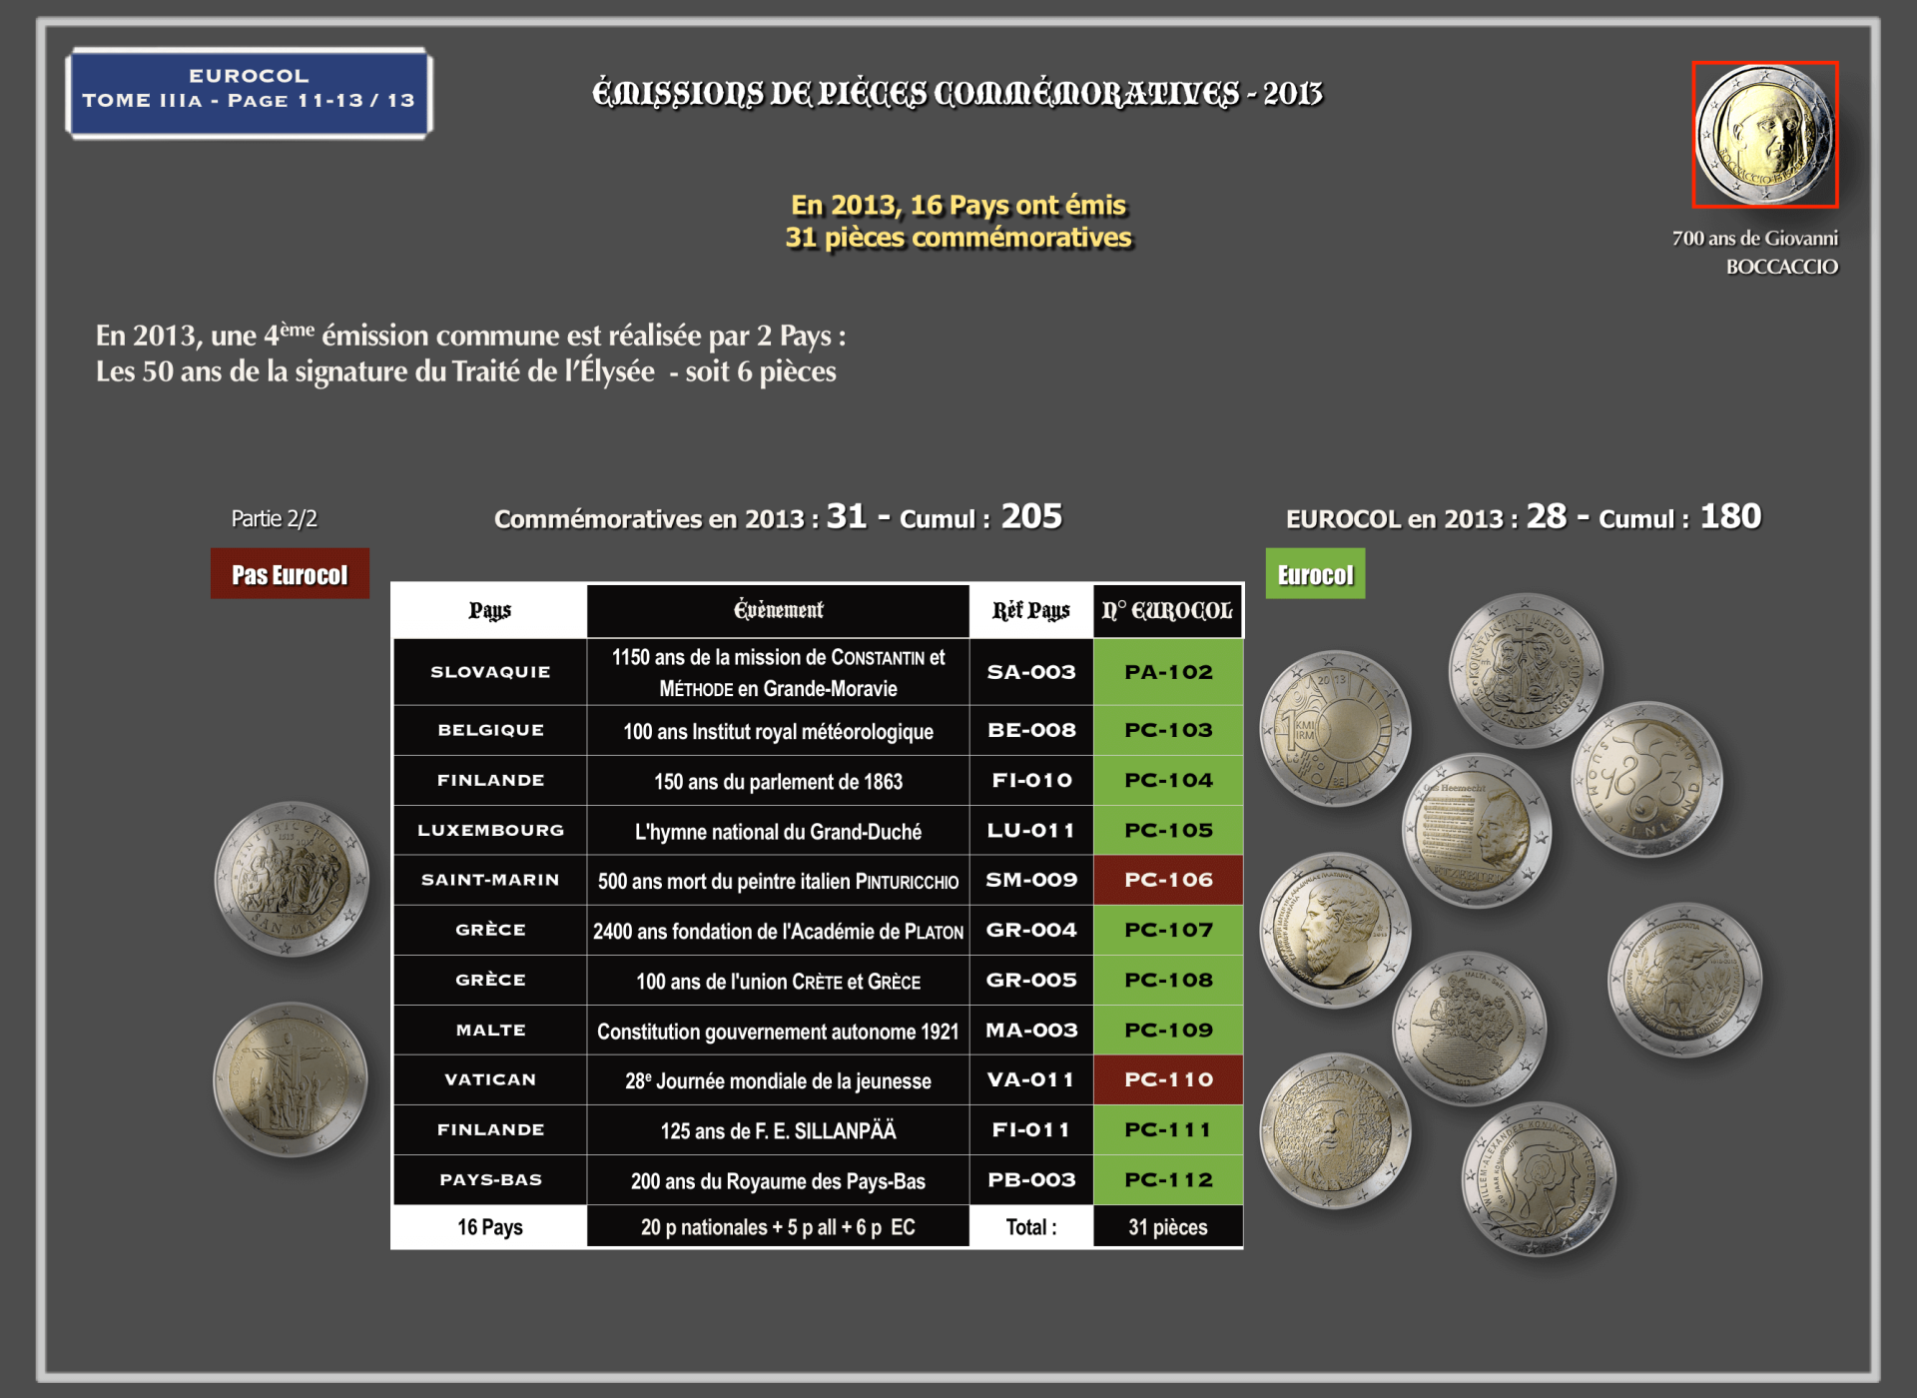Click the 31 pièces total cell
The height and width of the screenshot is (1398, 1917).
[x=1168, y=1226]
